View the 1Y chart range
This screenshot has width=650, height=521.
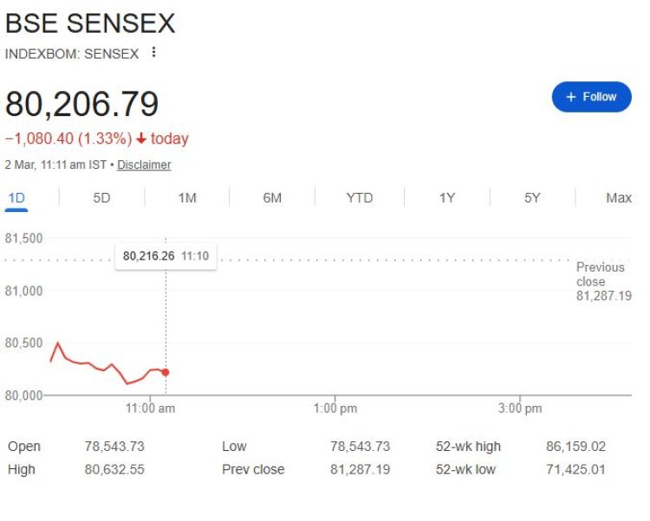(x=446, y=198)
